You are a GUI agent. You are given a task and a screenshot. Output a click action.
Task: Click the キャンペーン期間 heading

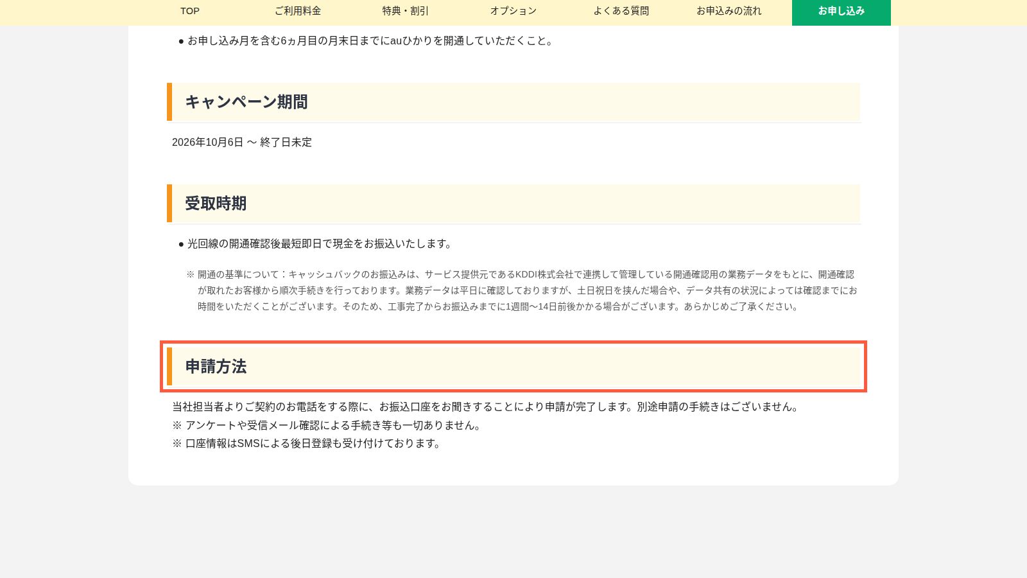pyautogui.click(x=513, y=101)
